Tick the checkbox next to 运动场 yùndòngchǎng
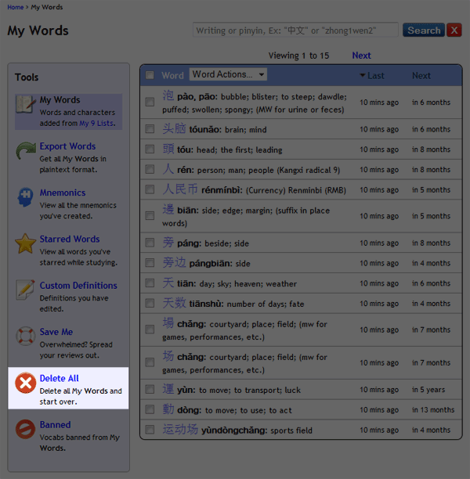 [x=150, y=430]
